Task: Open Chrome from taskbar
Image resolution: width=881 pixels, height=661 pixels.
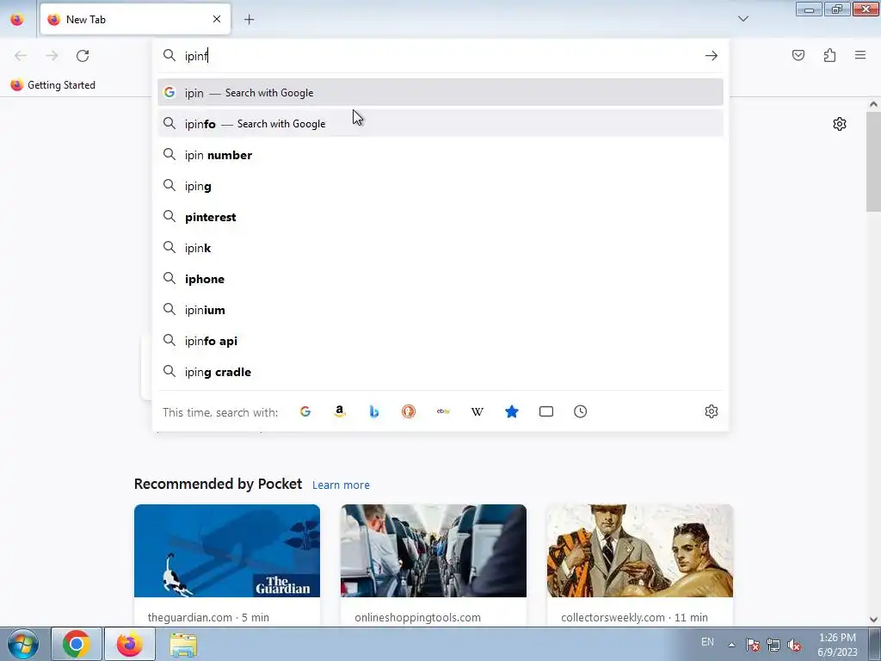Action: (x=77, y=644)
